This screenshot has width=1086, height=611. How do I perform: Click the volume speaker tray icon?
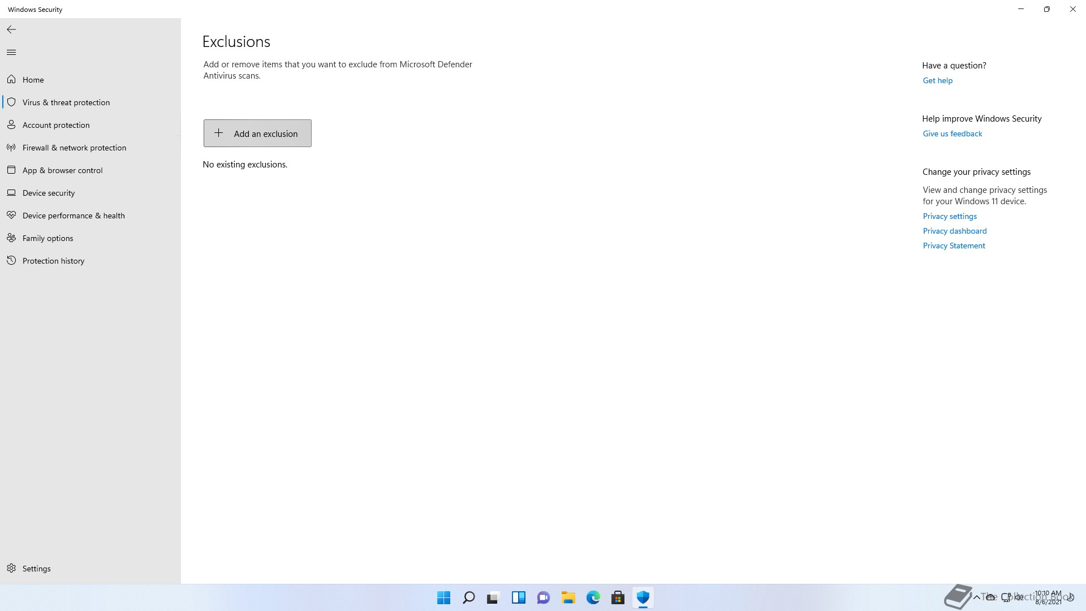click(1019, 597)
